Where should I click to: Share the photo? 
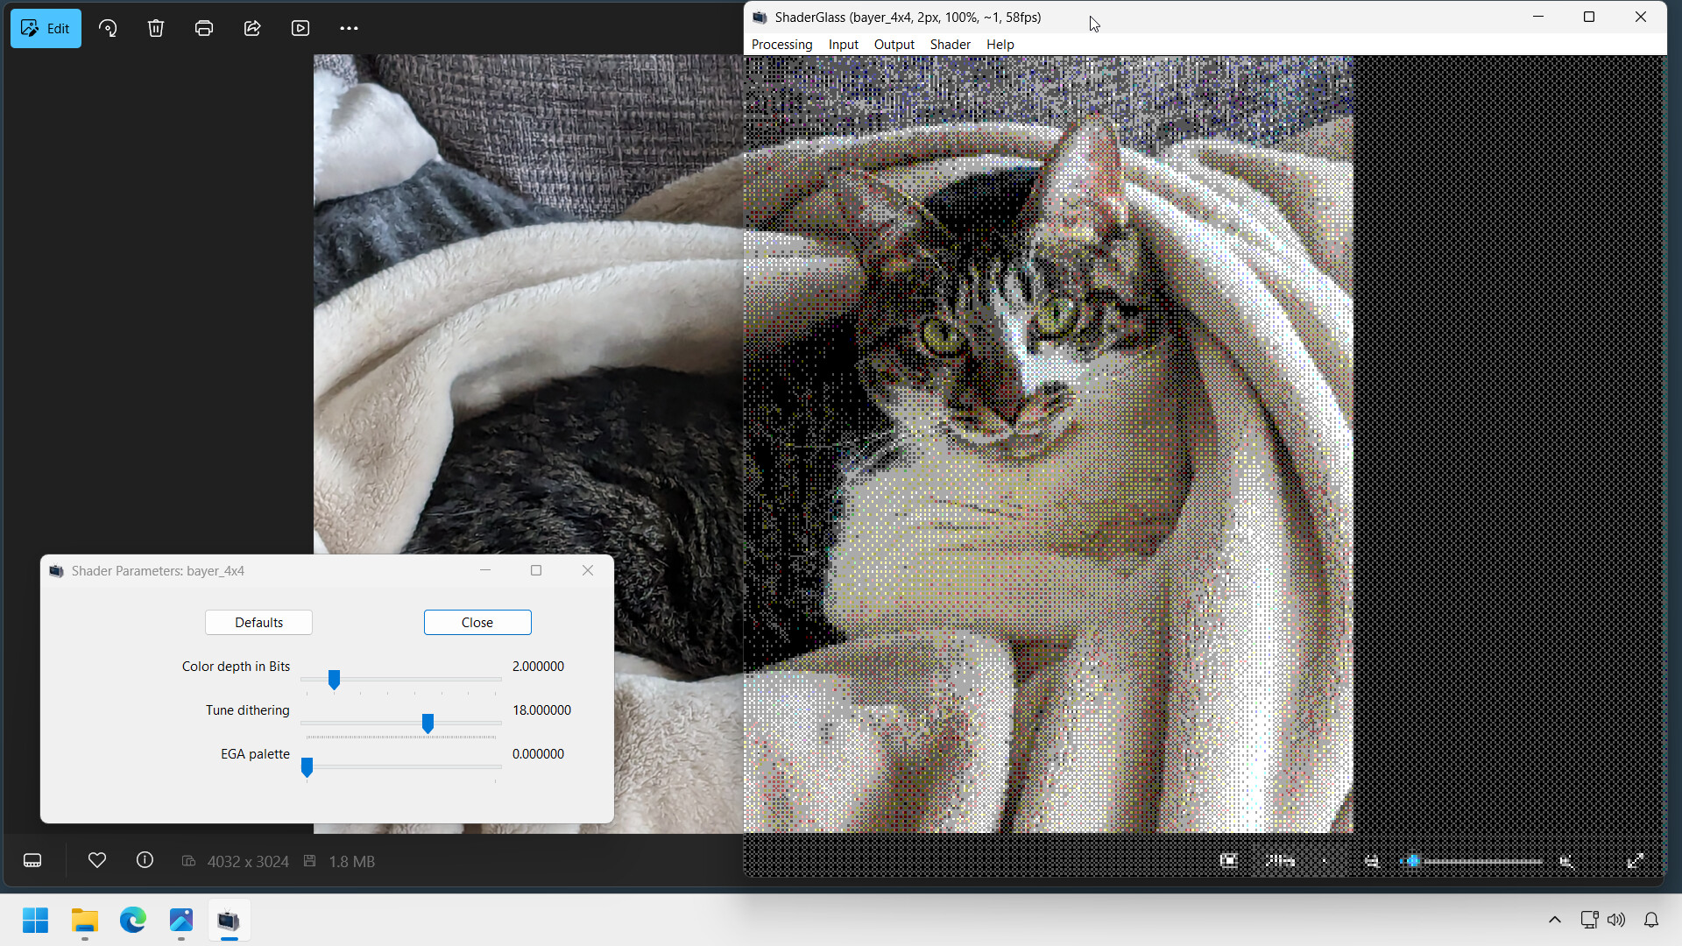252,28
